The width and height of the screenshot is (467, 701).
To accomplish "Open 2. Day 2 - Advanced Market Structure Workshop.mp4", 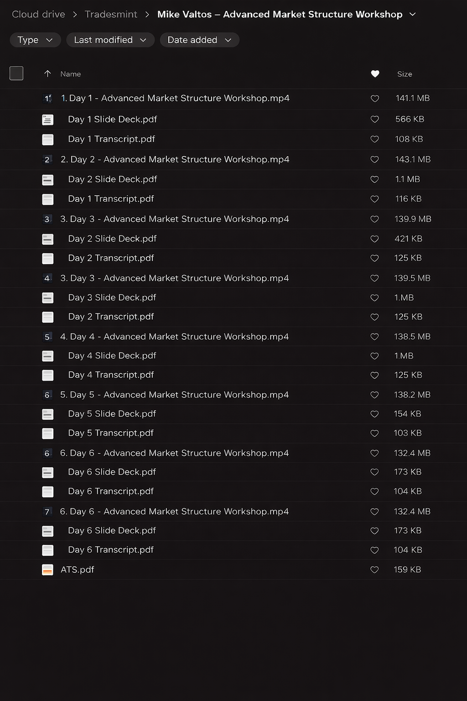I will click(175, 159).
